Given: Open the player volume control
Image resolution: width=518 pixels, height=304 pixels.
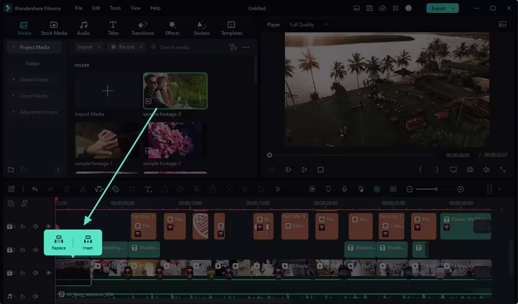Looking at the screenshot, I should [x=486, y=169].
